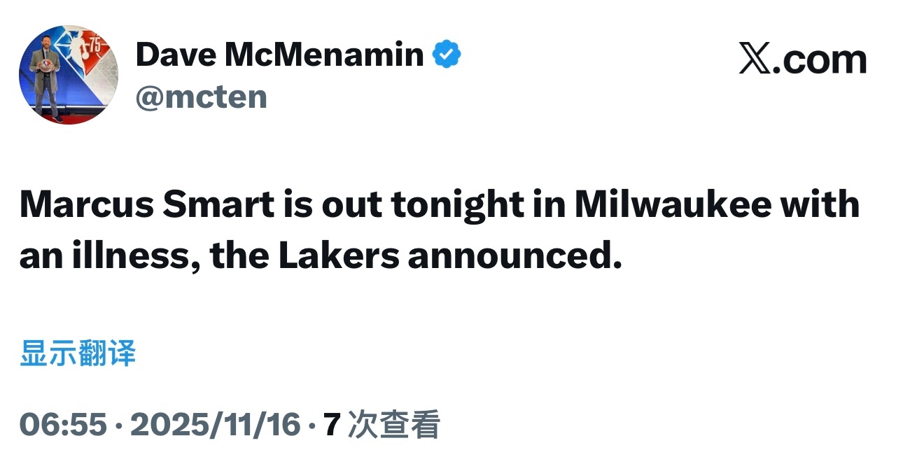Click the X logo in the watermark
903x464 pixels.
[x=755, y=60]
